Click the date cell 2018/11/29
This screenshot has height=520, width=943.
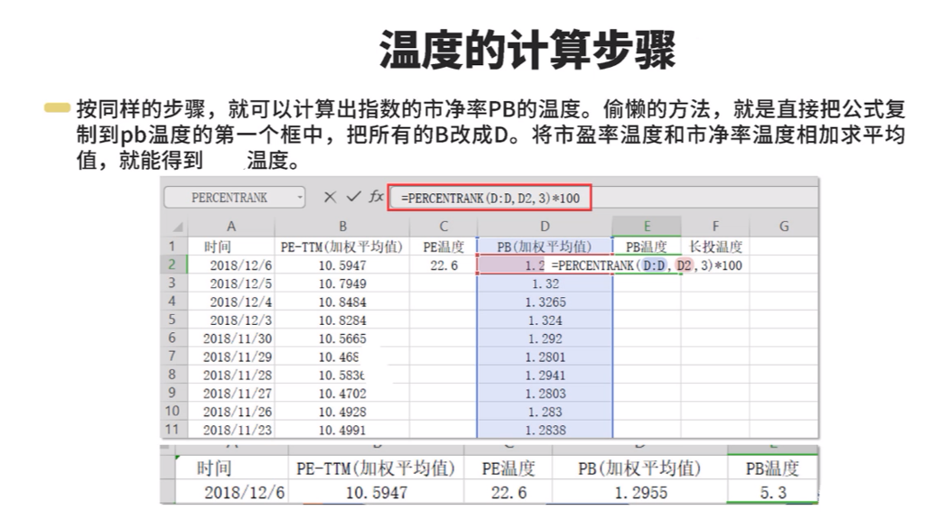pos(231,357)
